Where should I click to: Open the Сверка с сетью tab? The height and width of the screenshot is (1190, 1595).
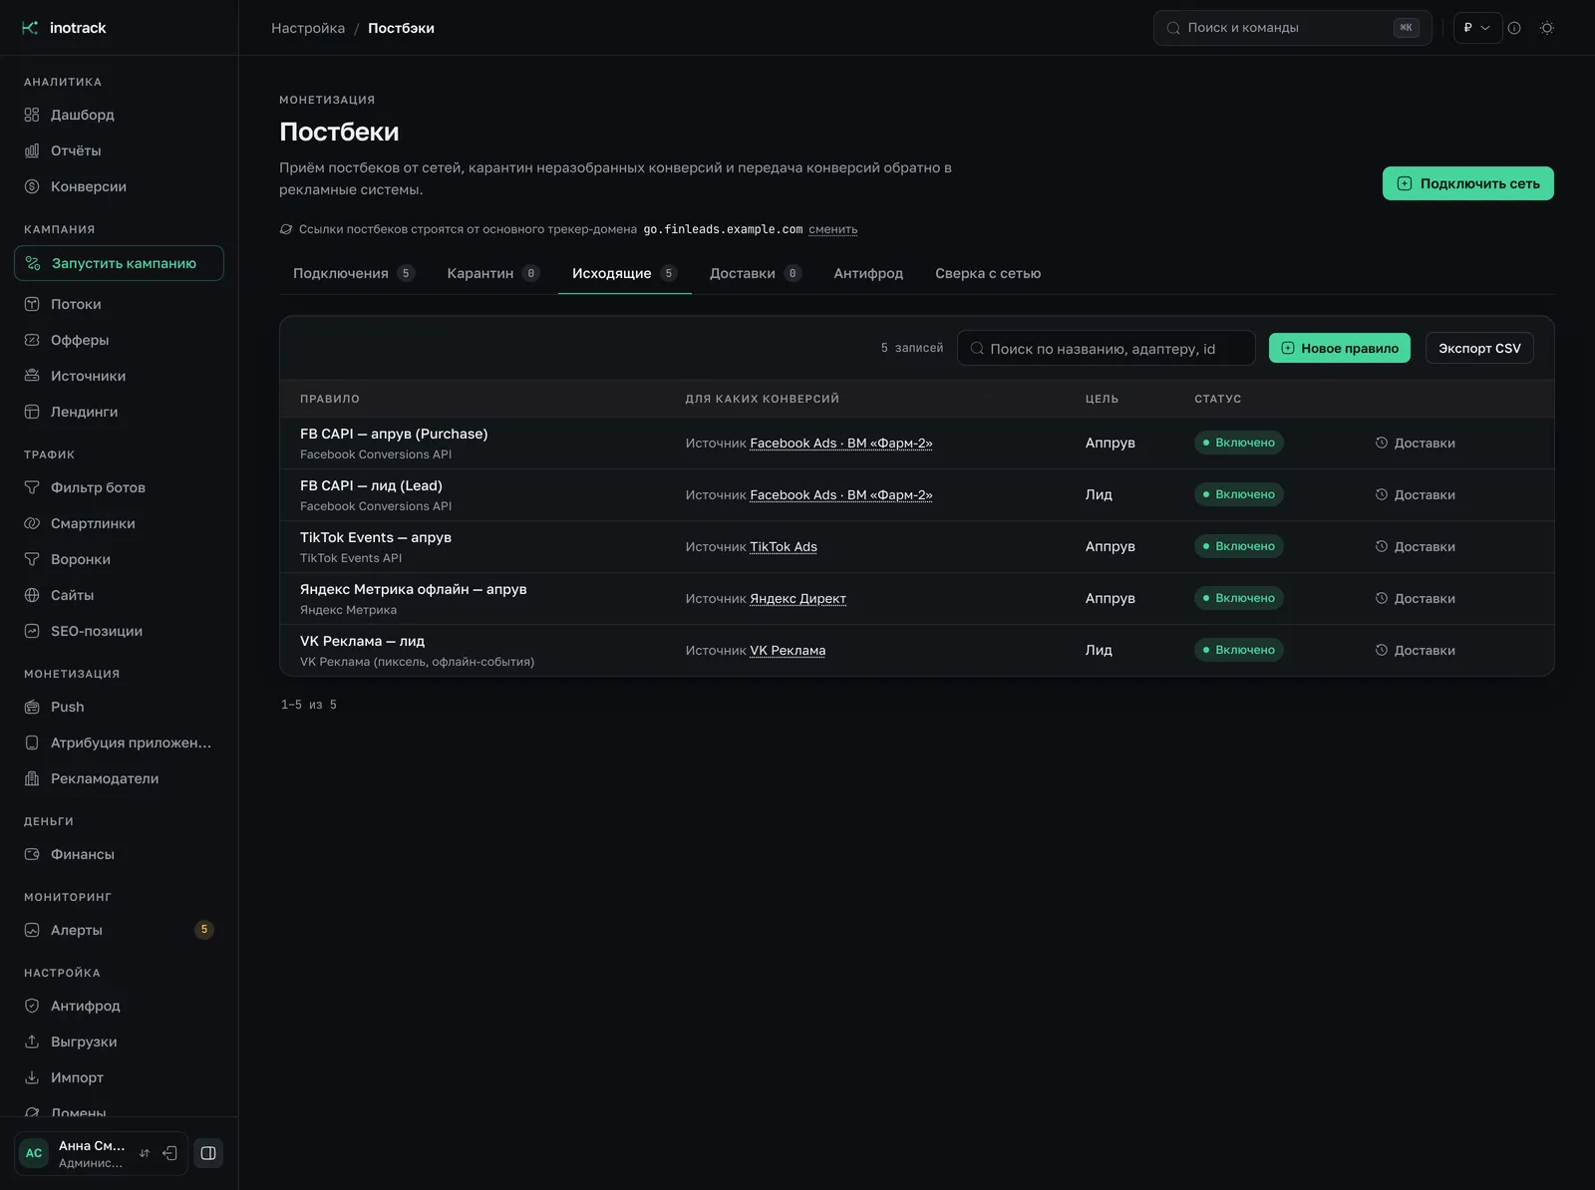coord(988,273)
